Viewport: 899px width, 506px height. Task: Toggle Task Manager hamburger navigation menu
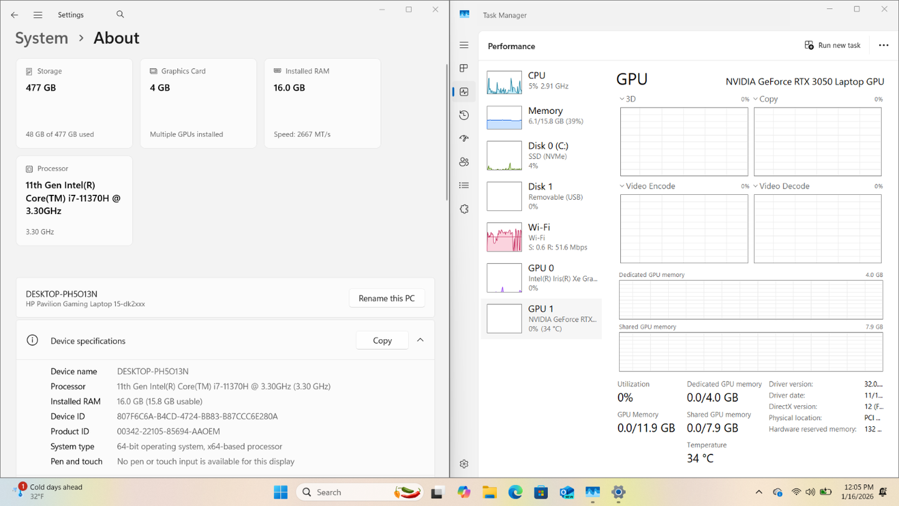(x=464, y=45)
